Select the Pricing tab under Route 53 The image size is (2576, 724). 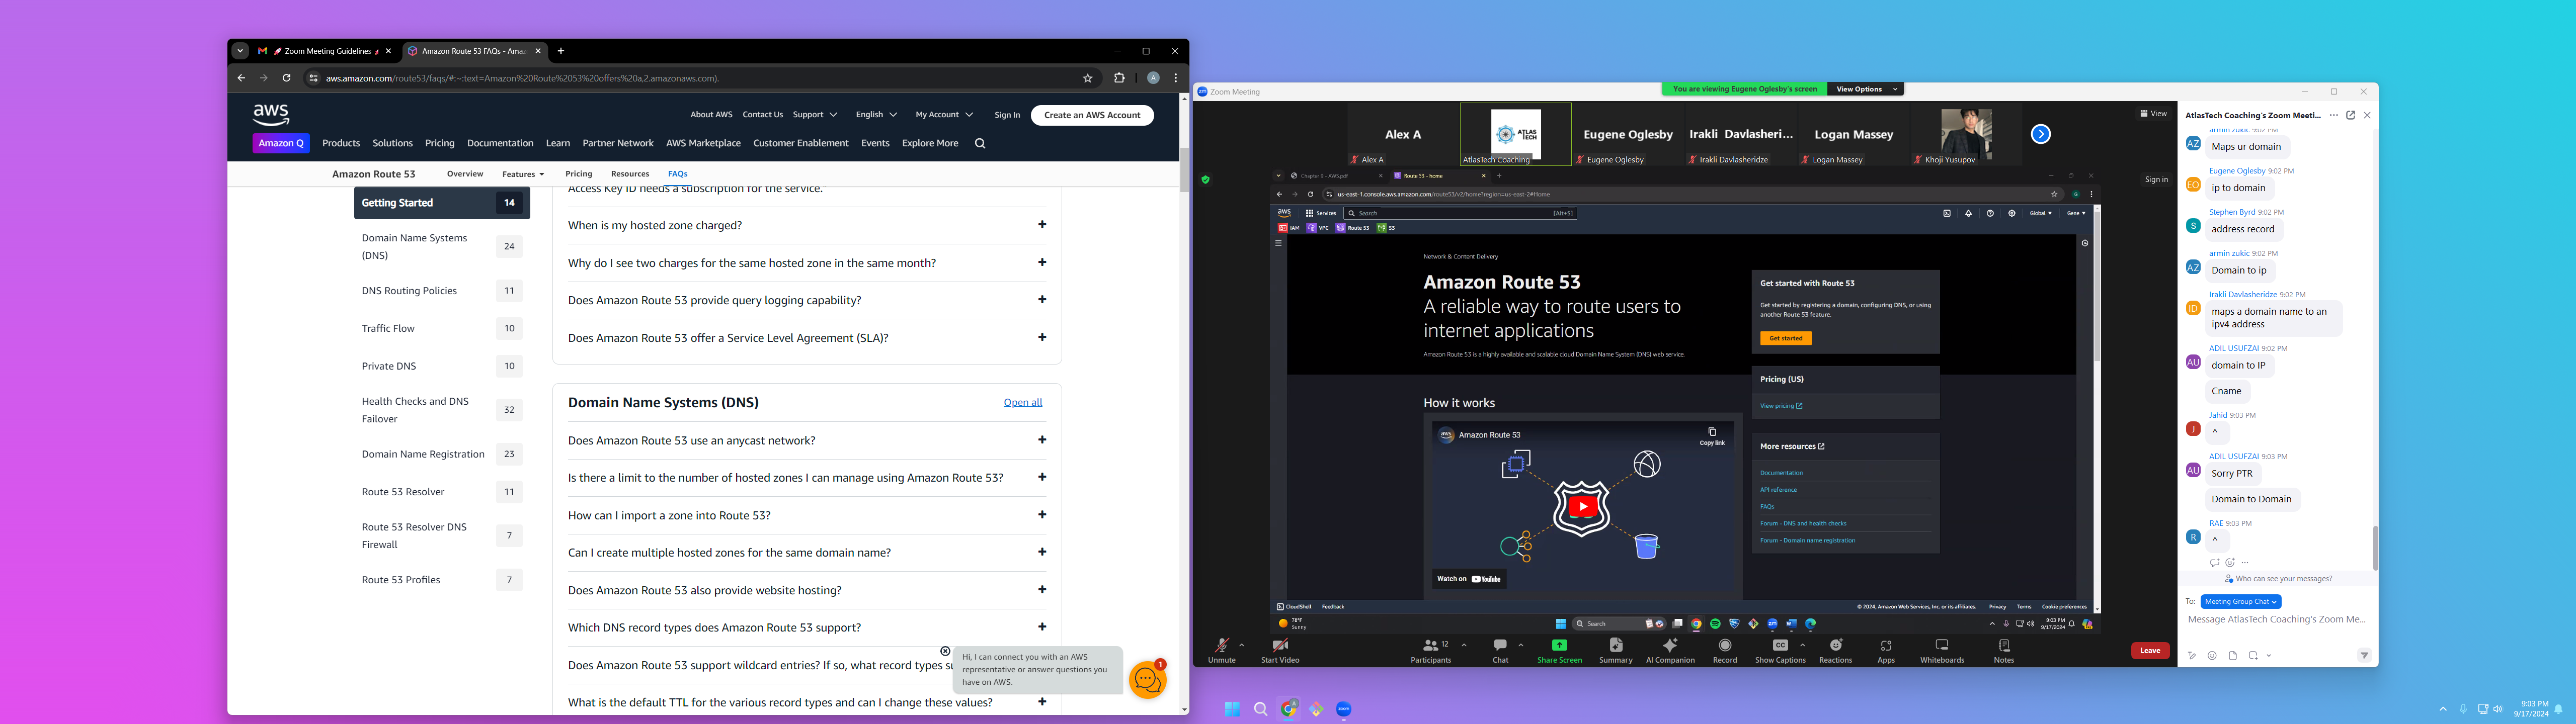[x=578, y=174]
